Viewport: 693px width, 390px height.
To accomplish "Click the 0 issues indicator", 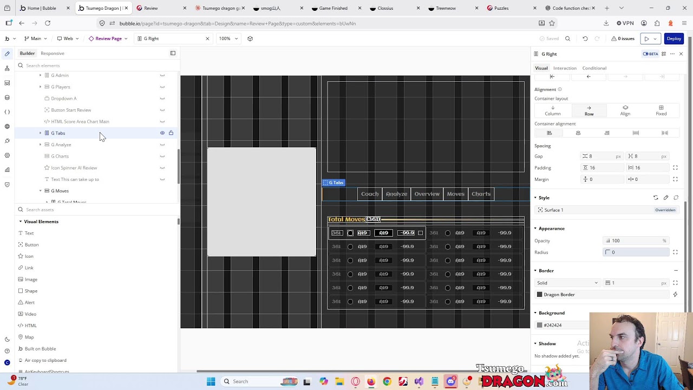I will pyautogui.click(x=623, y=38).
